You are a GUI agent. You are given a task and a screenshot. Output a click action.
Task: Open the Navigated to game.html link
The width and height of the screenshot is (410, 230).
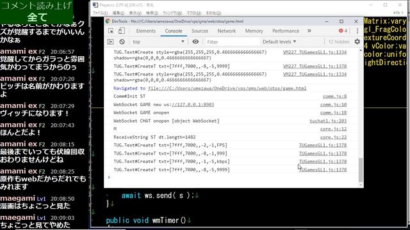coord(227,88)
